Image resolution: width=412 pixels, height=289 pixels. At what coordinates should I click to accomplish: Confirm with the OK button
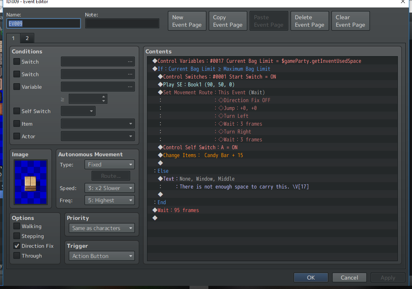311,278
